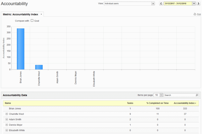Sort by Name column header
This screenshot has width=202, height=134.
pos(8,103)
